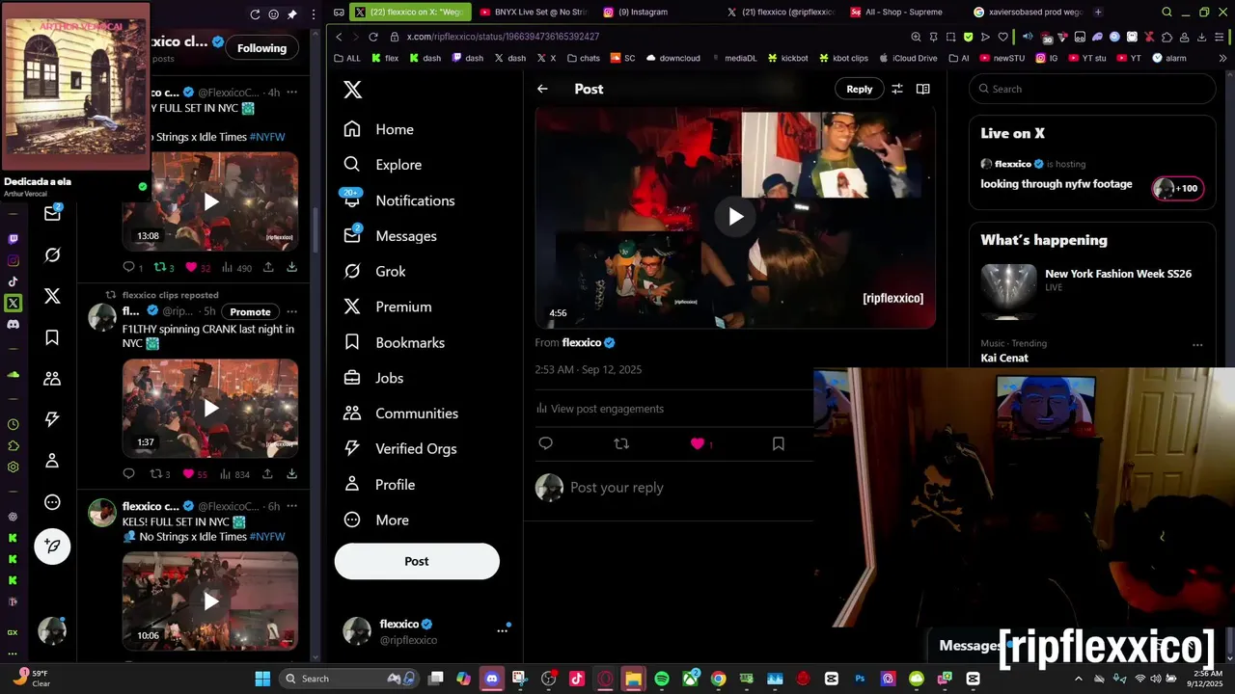This screenshot has width=1235, height=694.
Task: Reload the sidebar panel
Action: tap(256, 14)
